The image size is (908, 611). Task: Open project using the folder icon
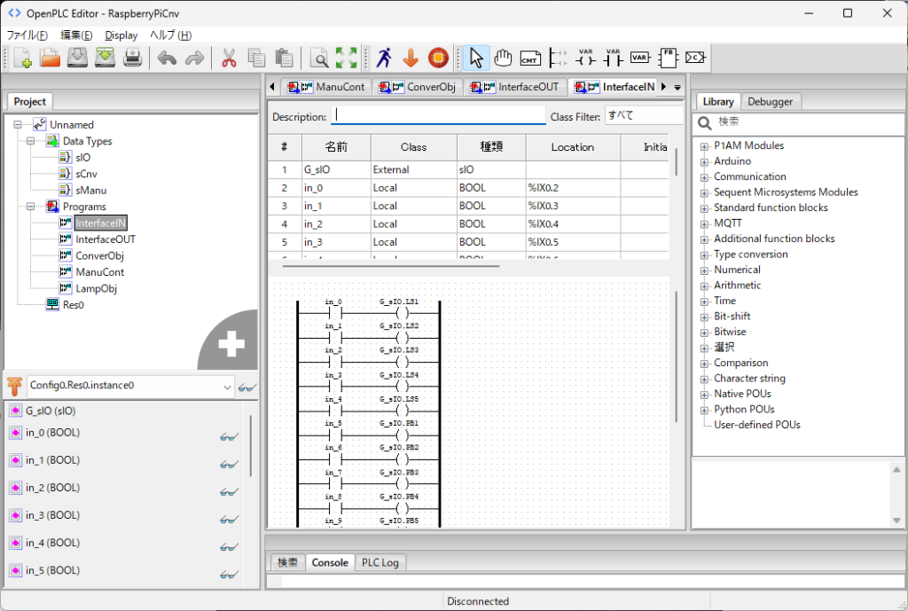[50, 58]
